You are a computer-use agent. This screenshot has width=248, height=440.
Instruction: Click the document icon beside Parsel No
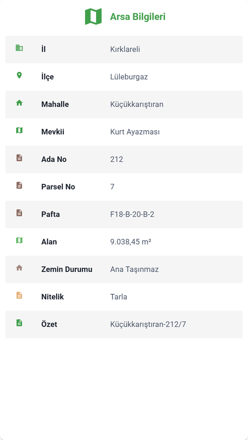[x=19, y=185]
